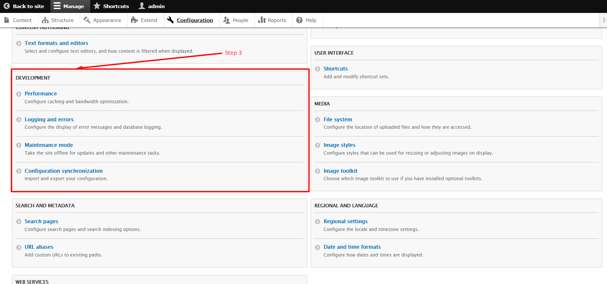Open the Appearance menu item
Image resolution: width=607 pixels, height=284 pixels.
(x=107, y=20)
